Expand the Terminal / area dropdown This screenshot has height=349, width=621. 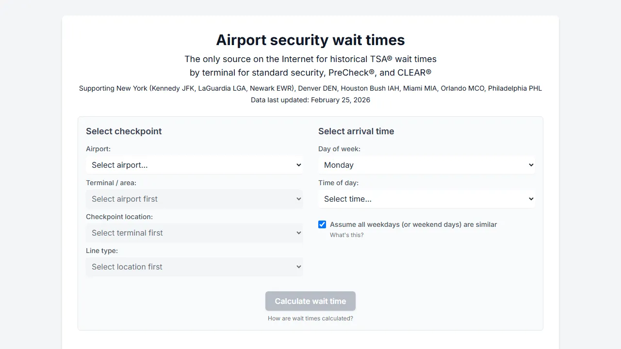pos(194,199)
